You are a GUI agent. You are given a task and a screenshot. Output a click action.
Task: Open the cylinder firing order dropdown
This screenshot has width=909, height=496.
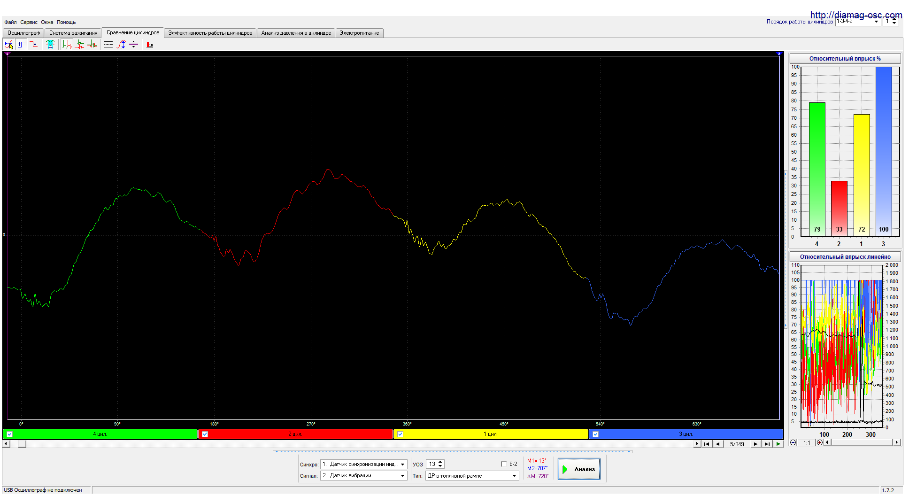[858, 22]
